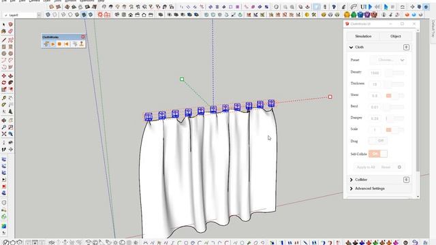The width and height of the screenshot is (436, 245).
Task: Collapse the Cloth section
Action: coord(352,47)
